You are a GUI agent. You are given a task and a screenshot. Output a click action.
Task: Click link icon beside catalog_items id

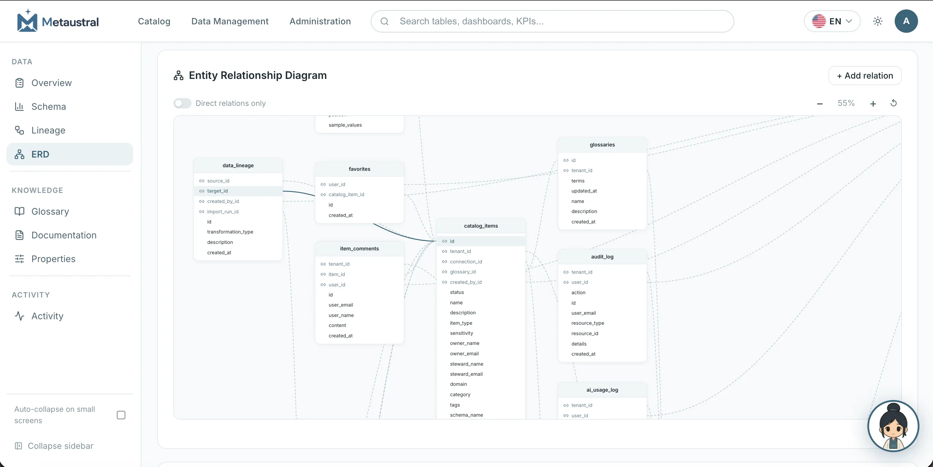point(444,241)
